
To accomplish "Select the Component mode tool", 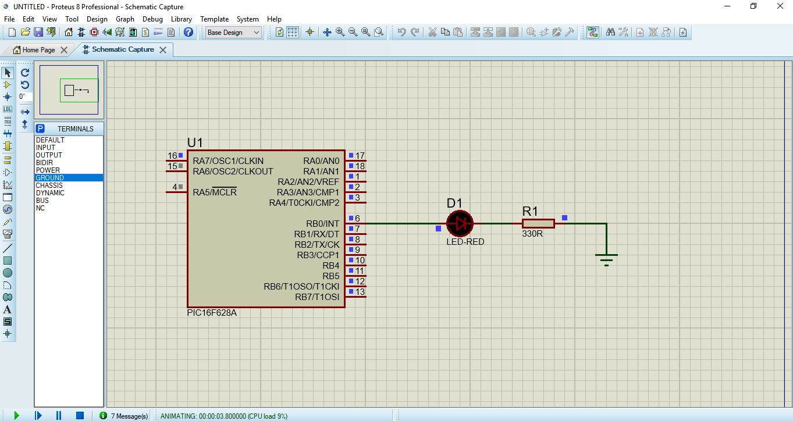I will coord(8,85).
